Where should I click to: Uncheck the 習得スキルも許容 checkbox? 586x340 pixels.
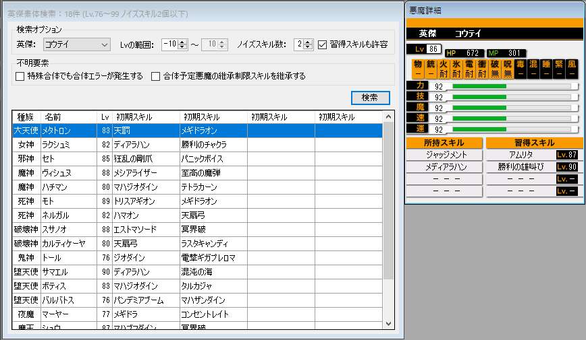pos(322,44)
